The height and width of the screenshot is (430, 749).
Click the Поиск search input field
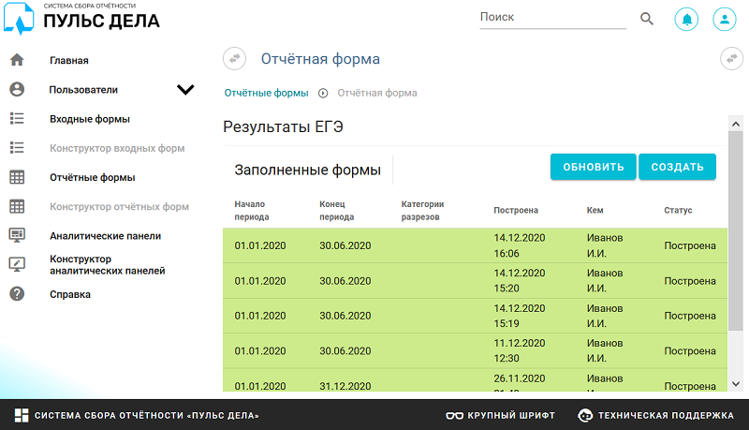[x=552, y=18]
